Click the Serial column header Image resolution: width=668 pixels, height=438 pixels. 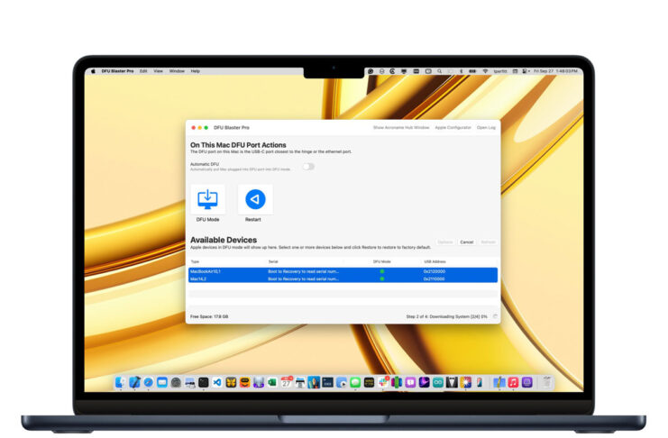pos(273,261)
